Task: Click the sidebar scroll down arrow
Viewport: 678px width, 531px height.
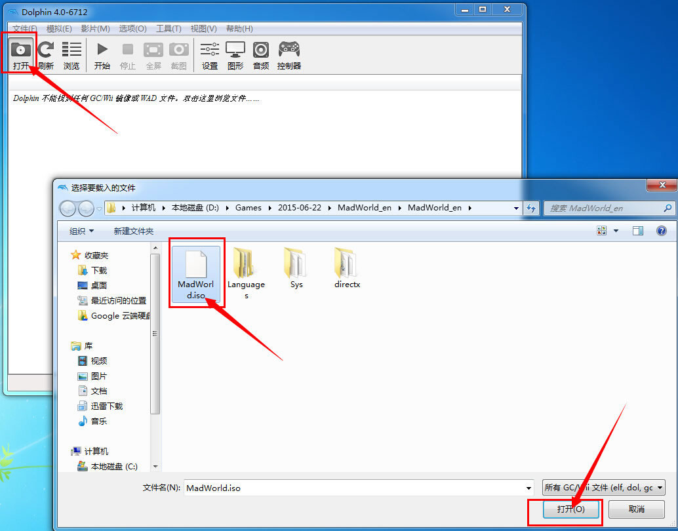Action: pyautogui.click(x=155, y=467)
